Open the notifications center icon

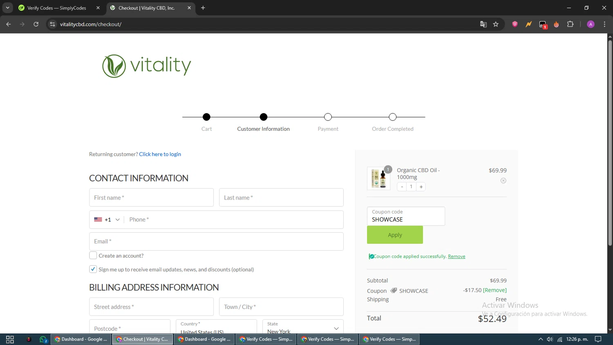click(598, 339)
